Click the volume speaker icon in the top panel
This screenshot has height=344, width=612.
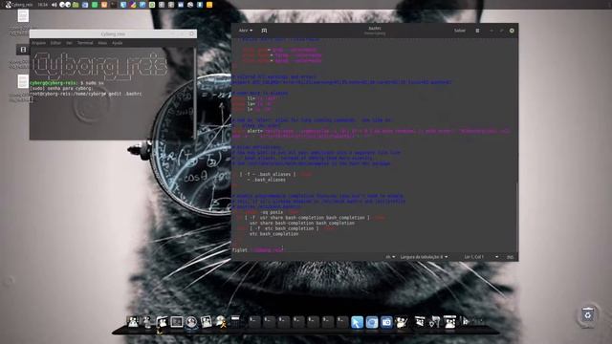coord(55,5)
